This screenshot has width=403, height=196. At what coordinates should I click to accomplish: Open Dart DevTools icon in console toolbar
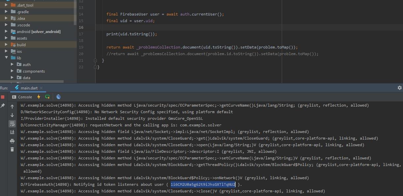click(x=58, y=97)
